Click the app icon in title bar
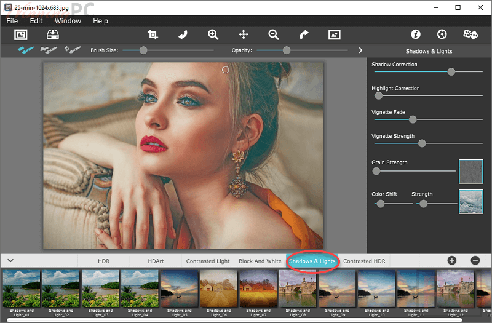Screen dimensions: 492x323 tap(8, 7)
